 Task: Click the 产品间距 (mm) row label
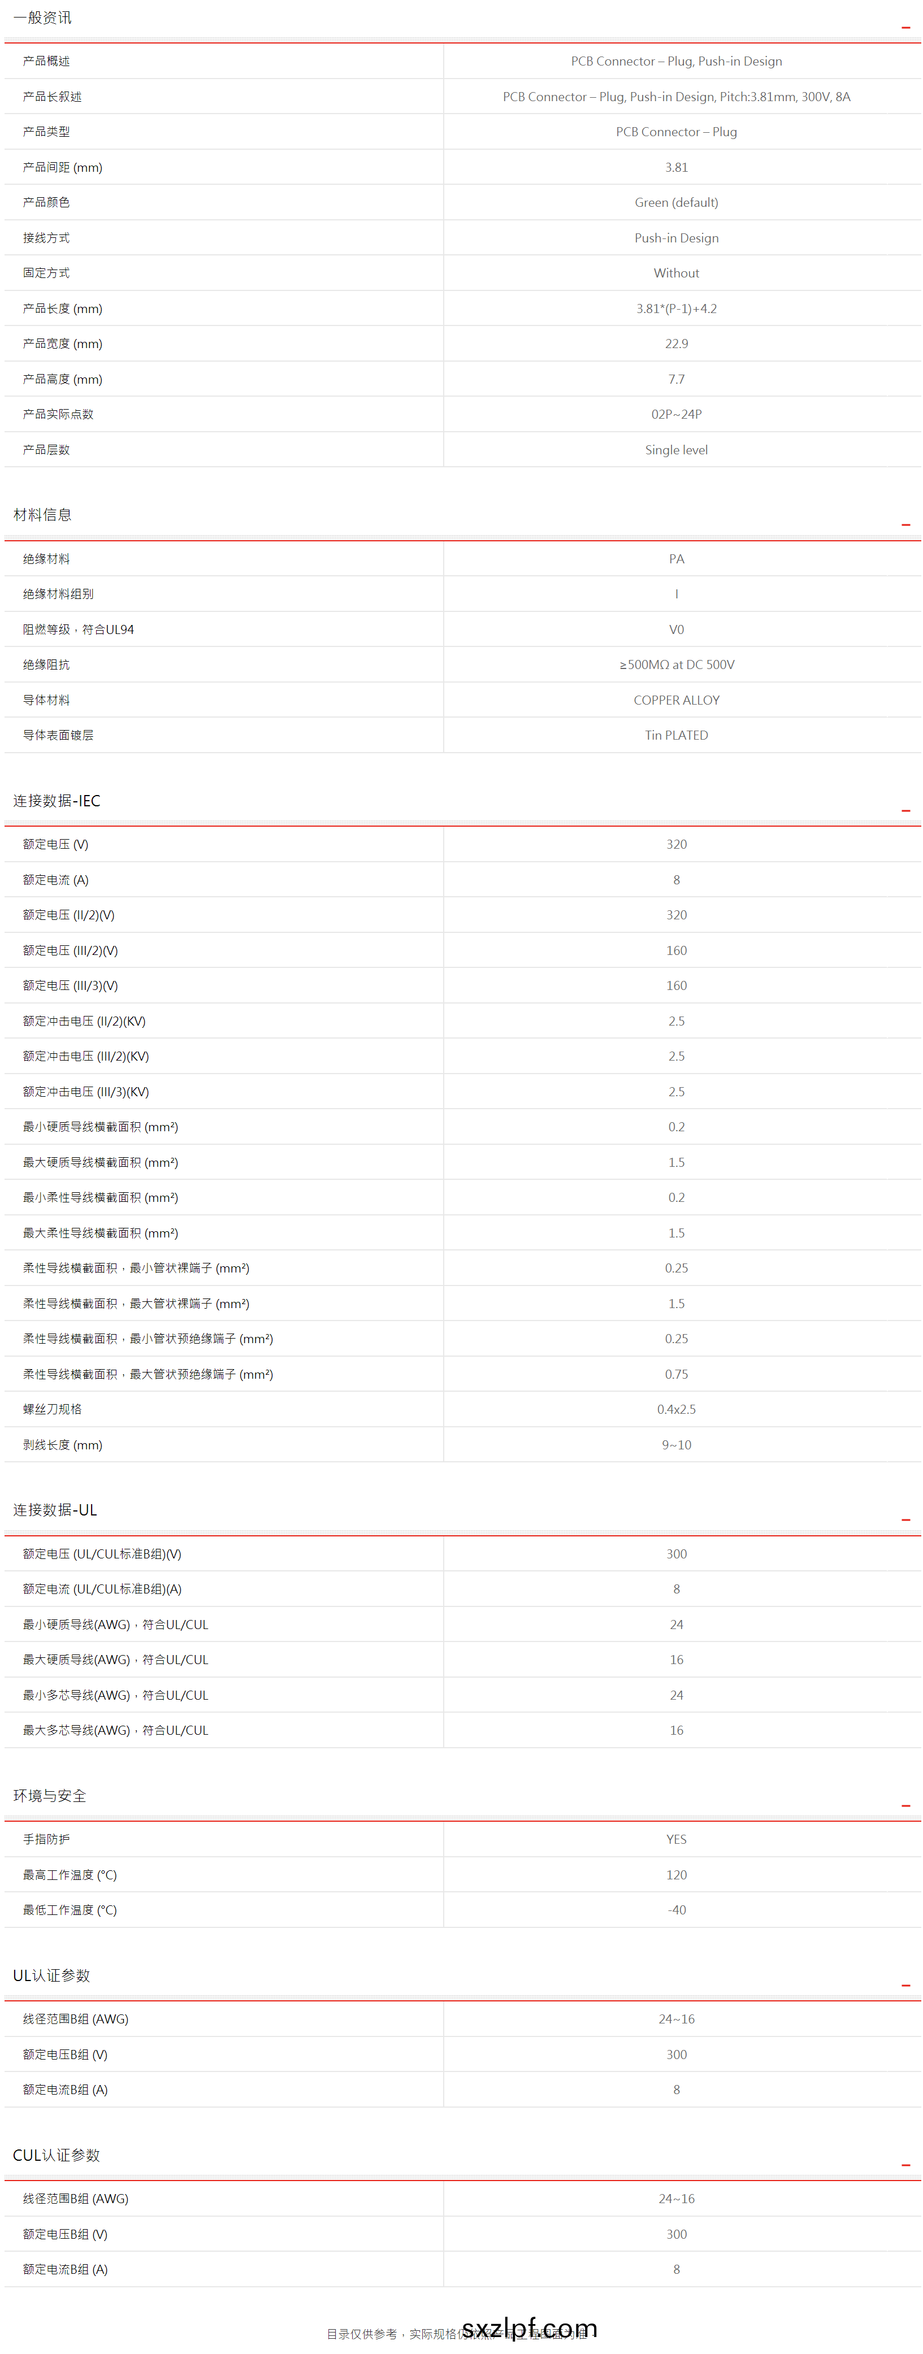pyautogui.click(x=62, y=167)
